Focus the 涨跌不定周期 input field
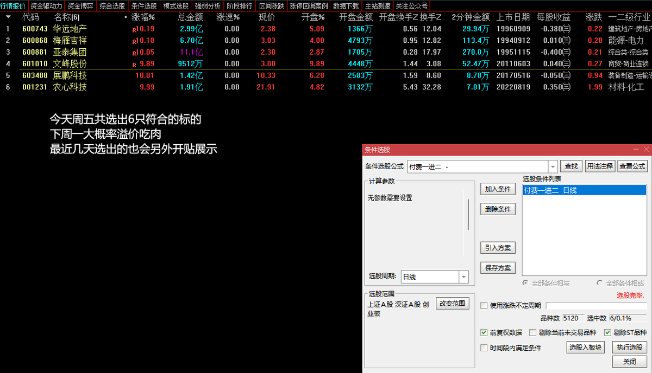Image resolution: width=652 pixels, height=373 pixels. pos(597,306)
